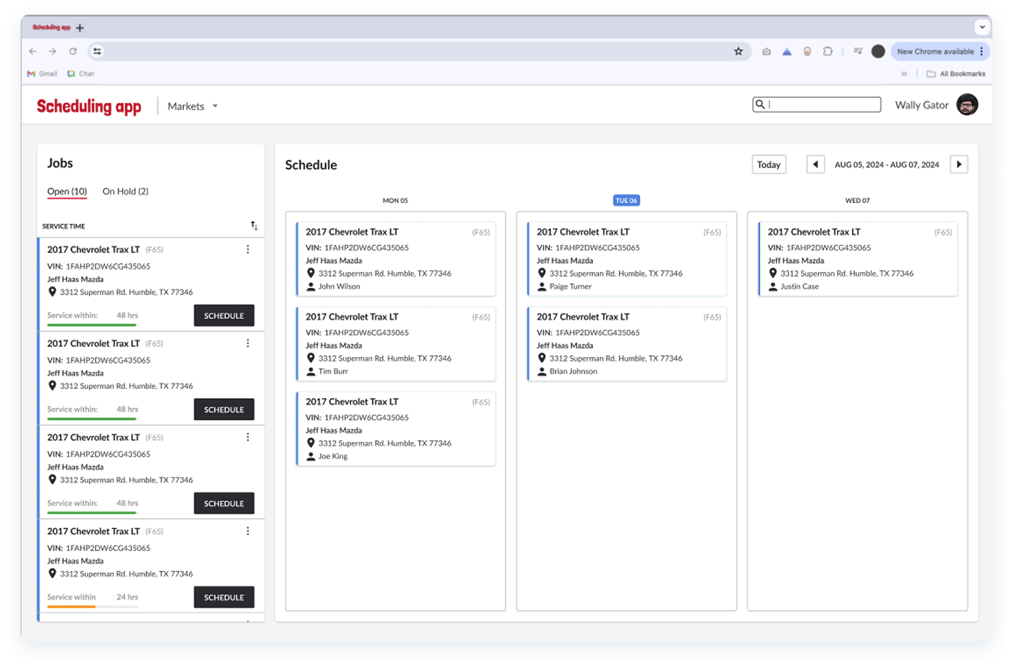Image resolution: width=1013 pixels, height=668 pixels.
Task: Click the Today button
Action: (769, 164)
